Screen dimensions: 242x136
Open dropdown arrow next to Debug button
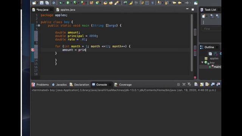tap(64, 3)
